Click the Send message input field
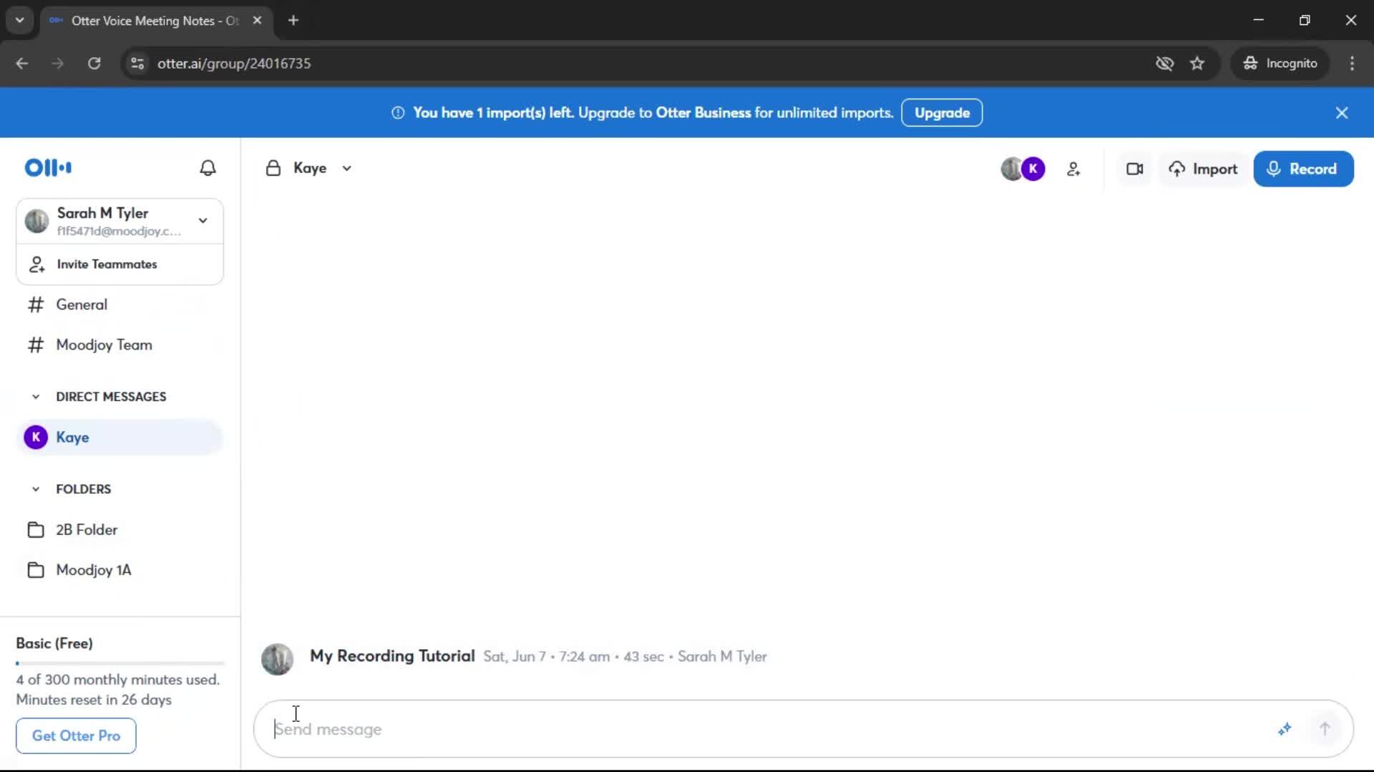The image size is (1374, 772). pos(773,729)
